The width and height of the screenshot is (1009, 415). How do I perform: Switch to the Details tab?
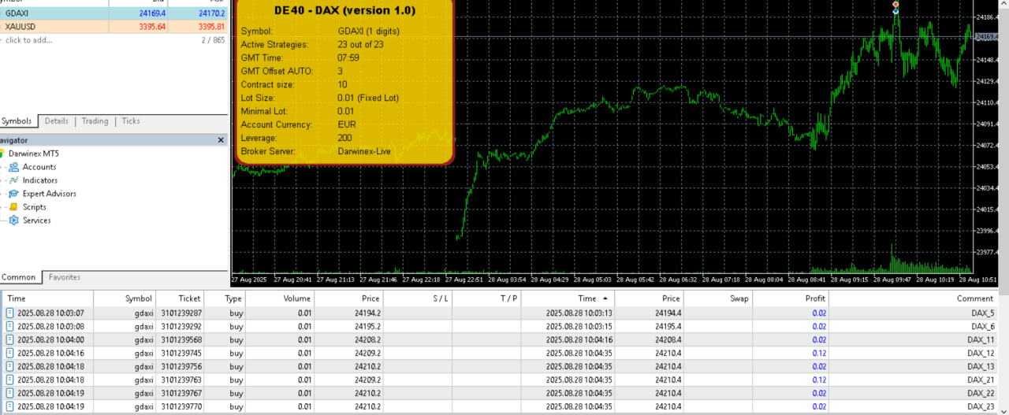point(56,121)
